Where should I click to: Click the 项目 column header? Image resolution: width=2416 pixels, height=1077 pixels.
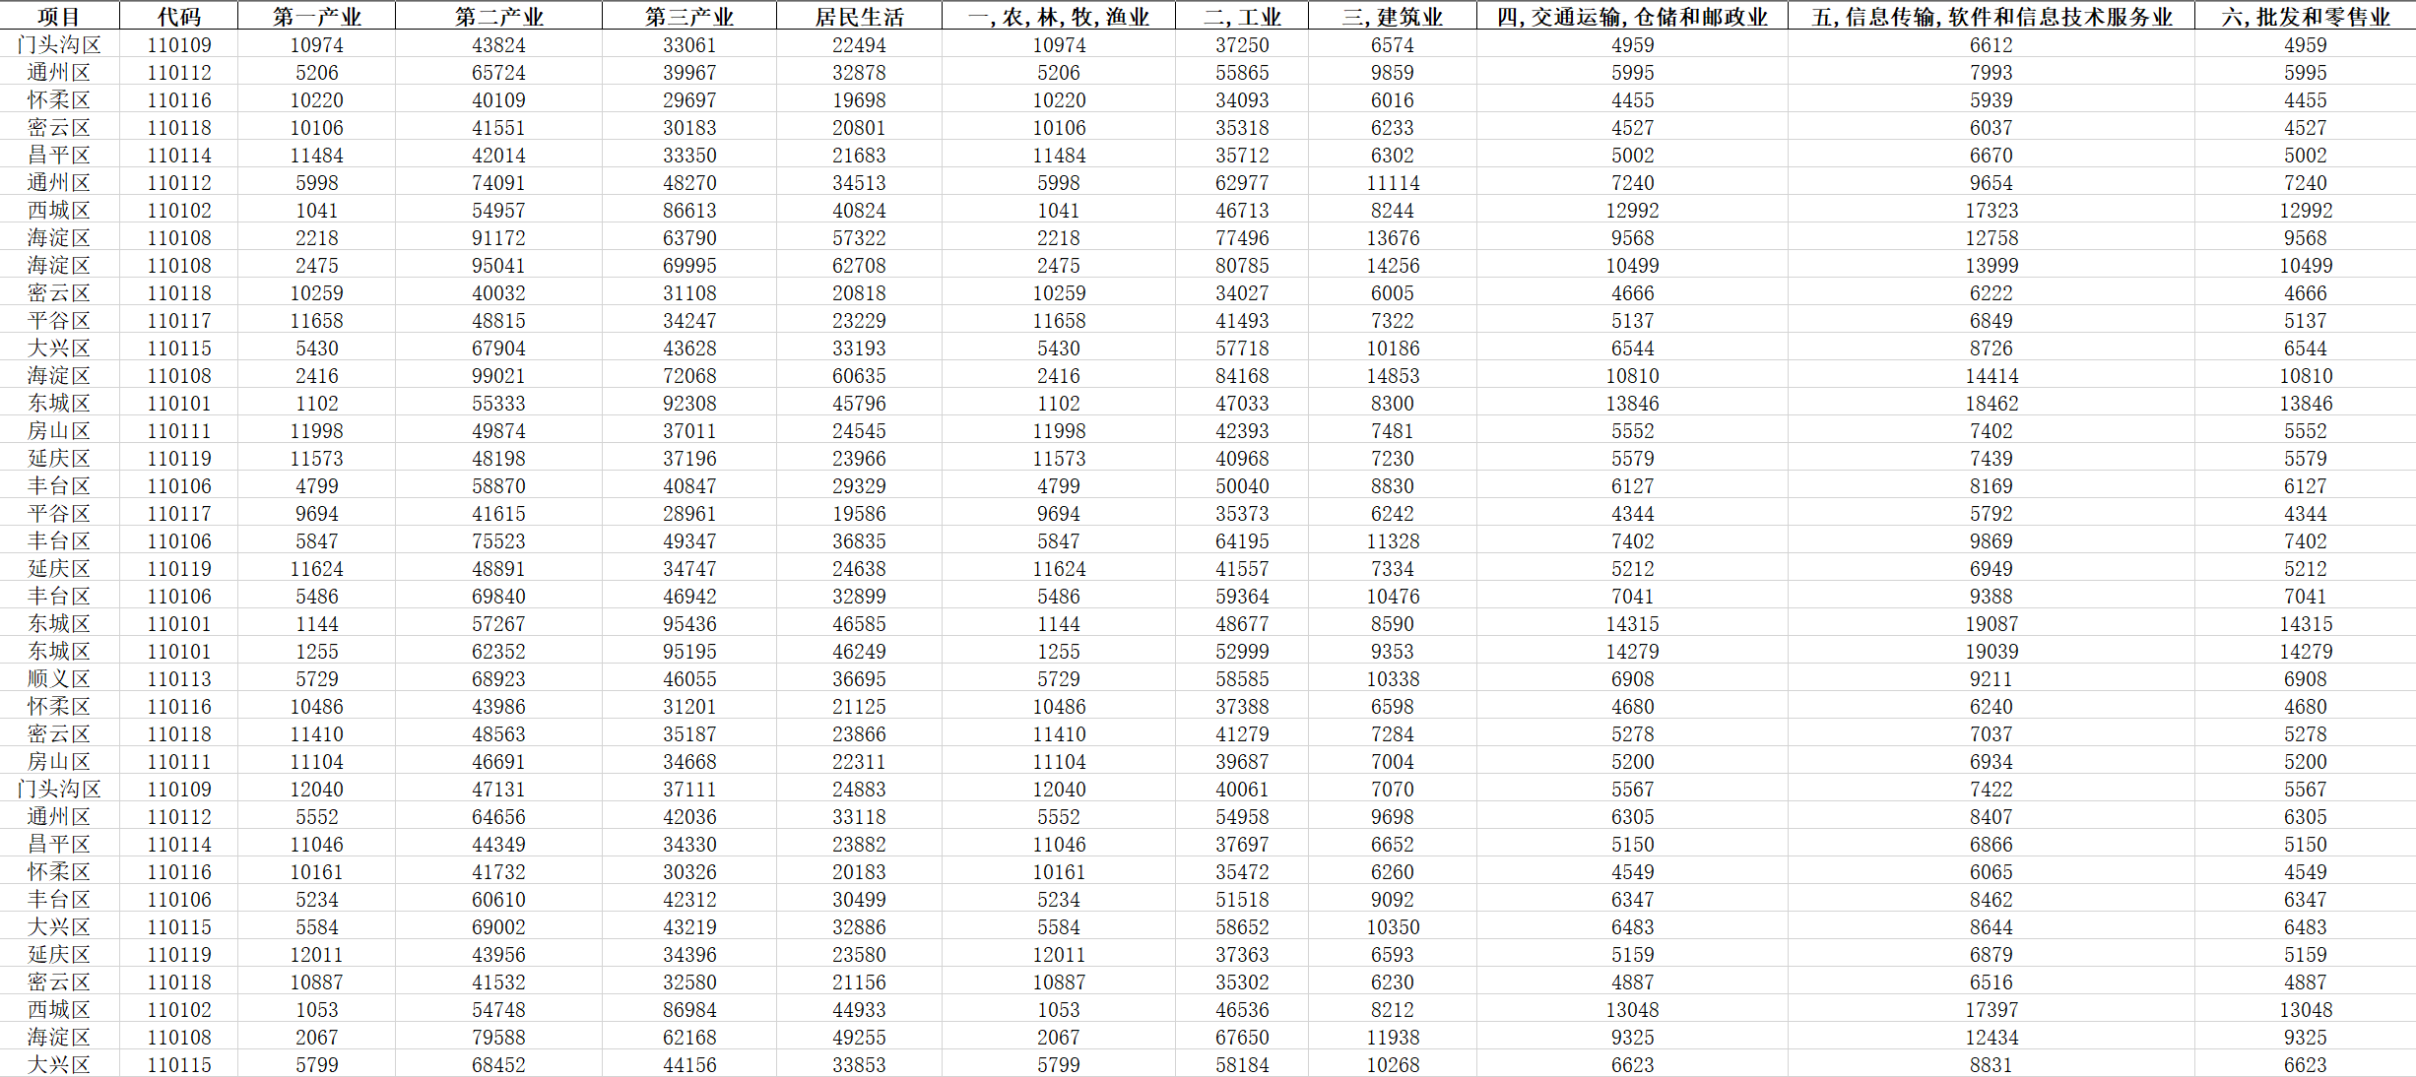click(x=59, y=17)
